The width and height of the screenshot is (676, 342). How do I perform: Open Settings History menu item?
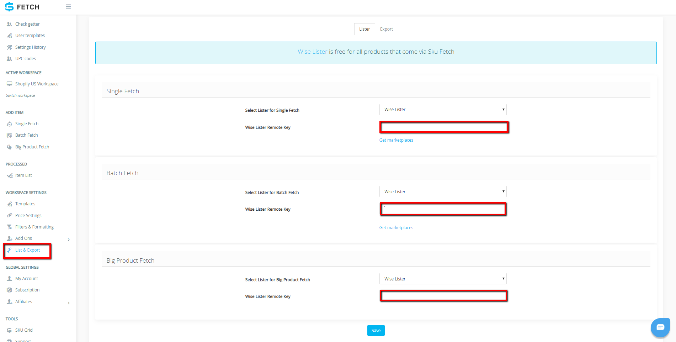click(x=31, y=47)
